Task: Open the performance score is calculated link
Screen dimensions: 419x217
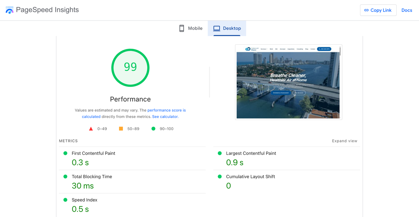Action: (167, 110)
